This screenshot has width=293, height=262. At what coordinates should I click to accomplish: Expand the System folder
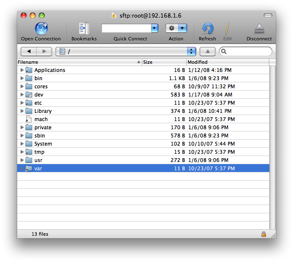tap(22, 144)
